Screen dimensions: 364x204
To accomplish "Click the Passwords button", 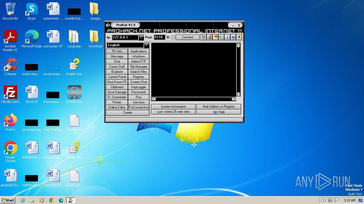I will point(138,92).
